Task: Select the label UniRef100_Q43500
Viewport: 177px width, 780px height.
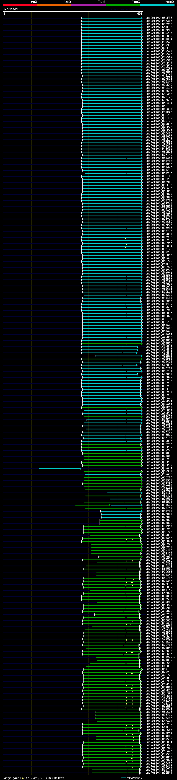Action: (x=159, y=435)
